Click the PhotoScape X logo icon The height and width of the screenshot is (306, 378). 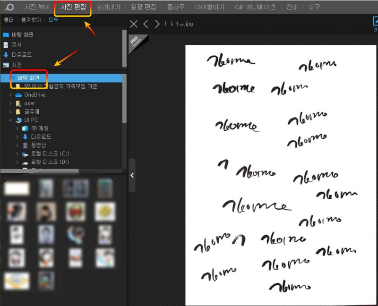(9, 7)
